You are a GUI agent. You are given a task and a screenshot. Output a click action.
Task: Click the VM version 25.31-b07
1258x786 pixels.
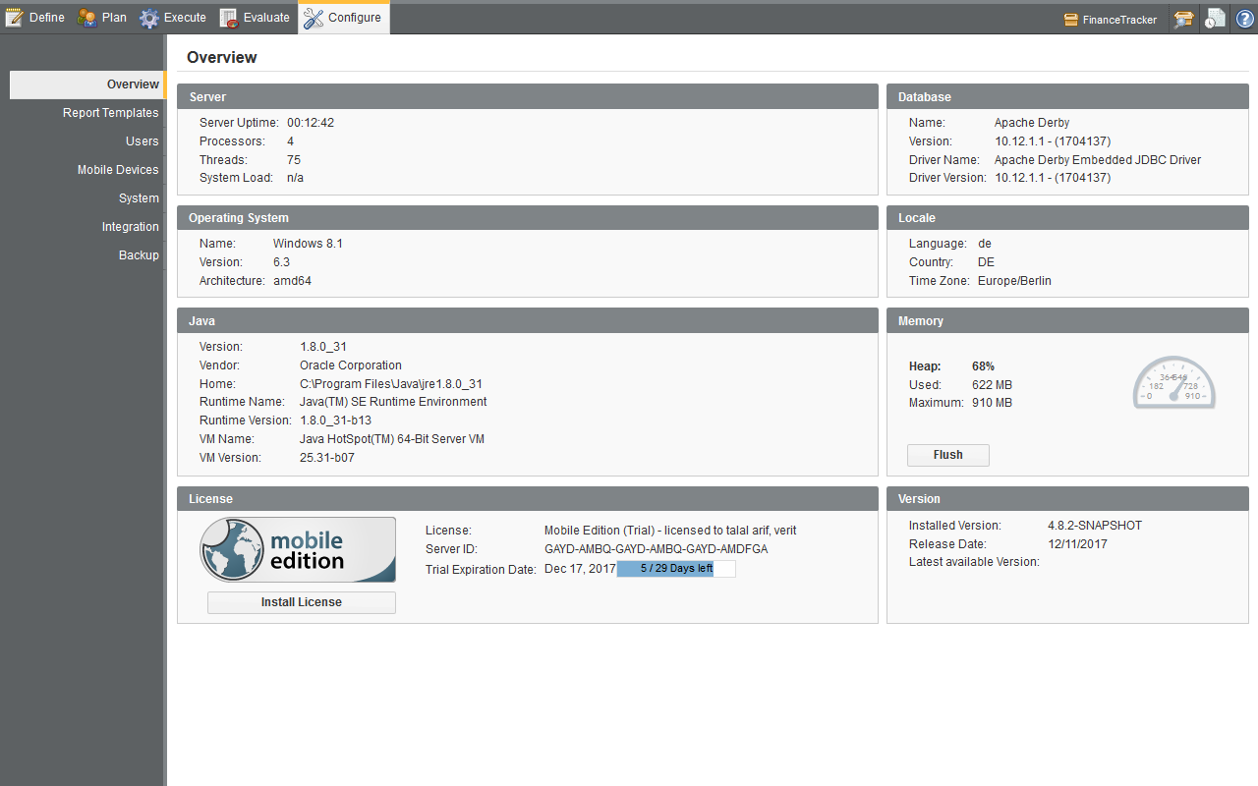[327, 458]
